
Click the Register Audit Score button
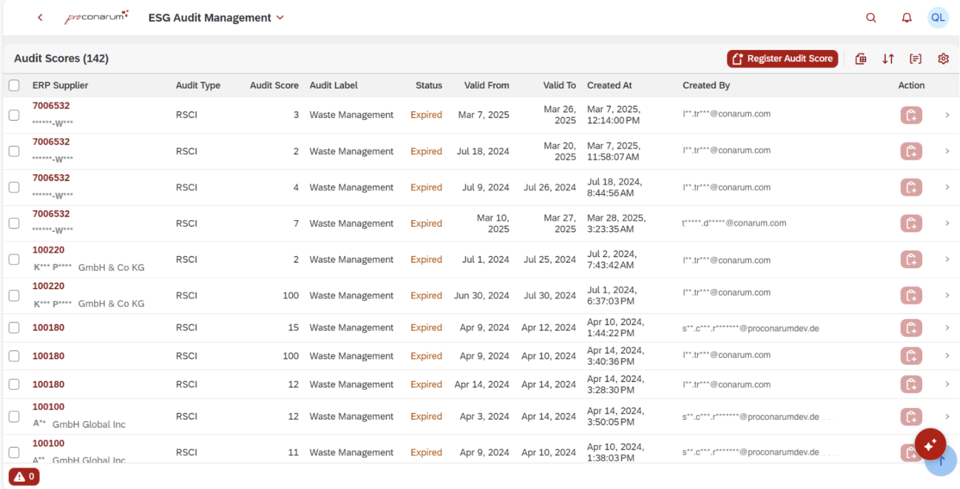click(782, 59)
